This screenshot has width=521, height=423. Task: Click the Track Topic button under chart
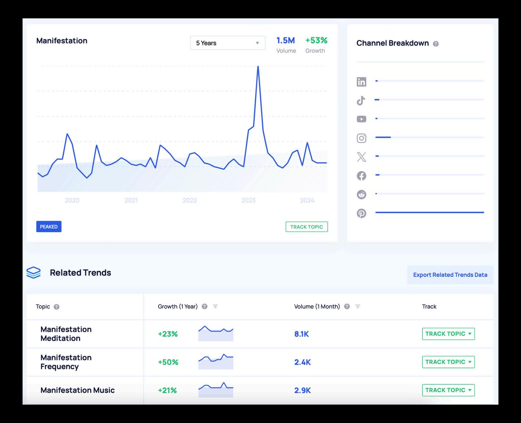tap(307, 227)
